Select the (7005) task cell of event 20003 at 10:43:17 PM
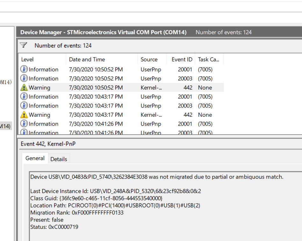This screenshot has height=241, width=302. pos(205,106)
